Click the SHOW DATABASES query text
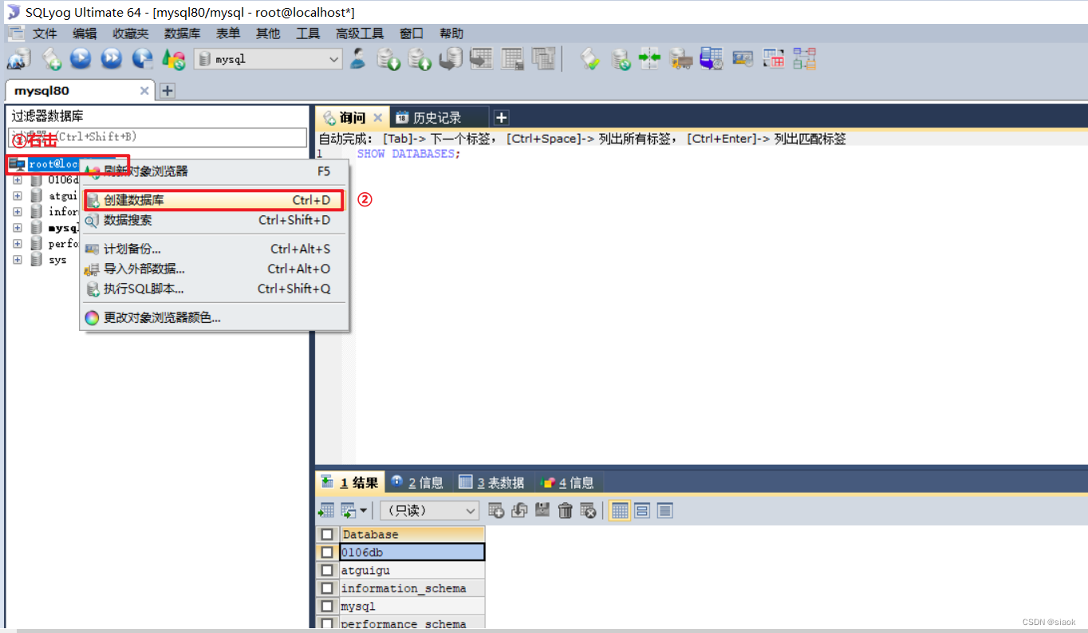The height and width of the screenshot is (633, 1088). click(x=408, y=154)
